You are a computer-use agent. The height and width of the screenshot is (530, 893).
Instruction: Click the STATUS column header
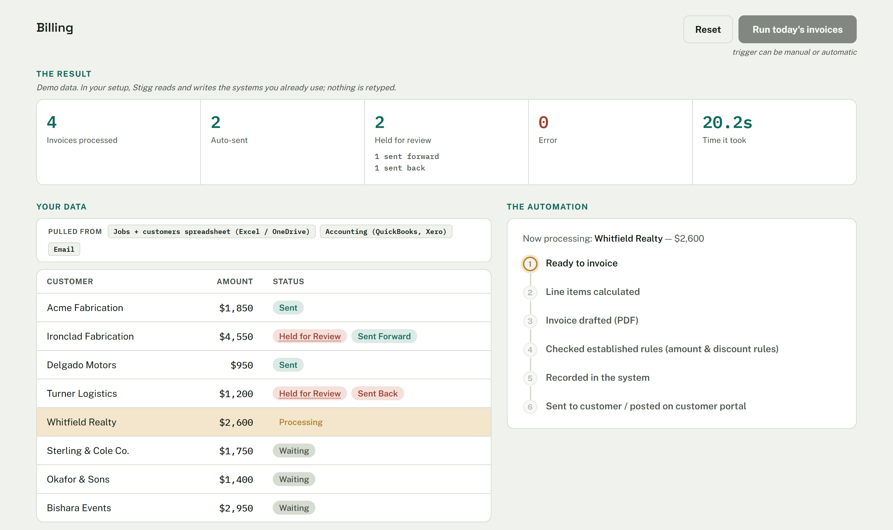pyautogui.click(x=288, y=281)
